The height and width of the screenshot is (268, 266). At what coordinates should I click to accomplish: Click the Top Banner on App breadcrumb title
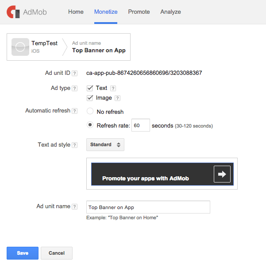[99, 50]
